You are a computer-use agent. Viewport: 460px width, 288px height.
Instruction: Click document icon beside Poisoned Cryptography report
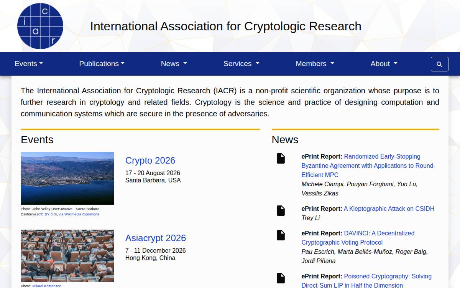pos(281,278)
